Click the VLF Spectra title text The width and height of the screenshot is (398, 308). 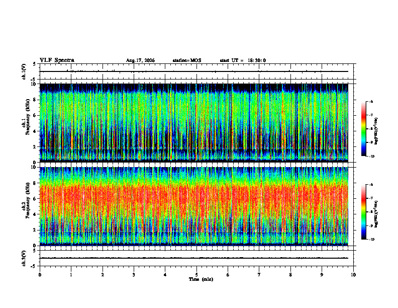tap(57, 60)
